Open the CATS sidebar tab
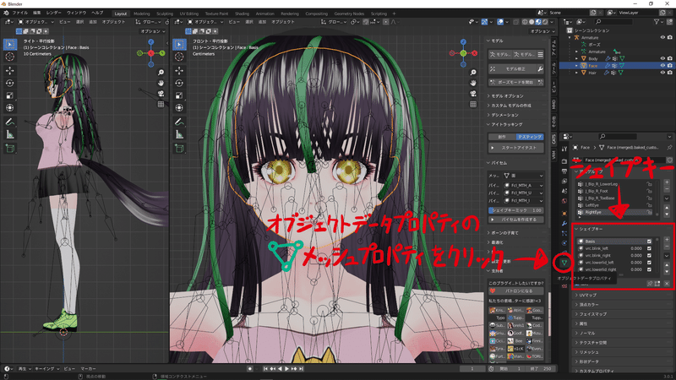 [x=554, y=139]
